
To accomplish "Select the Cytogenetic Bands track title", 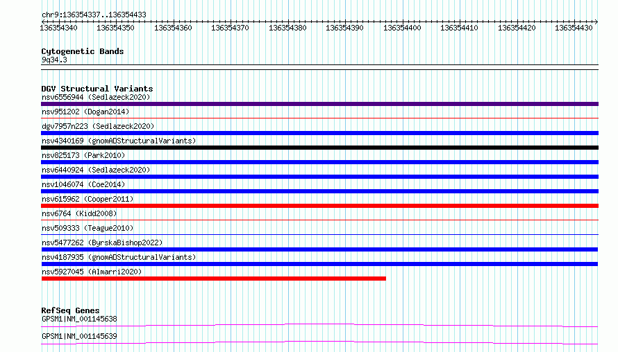I will (x=83, y=51).
